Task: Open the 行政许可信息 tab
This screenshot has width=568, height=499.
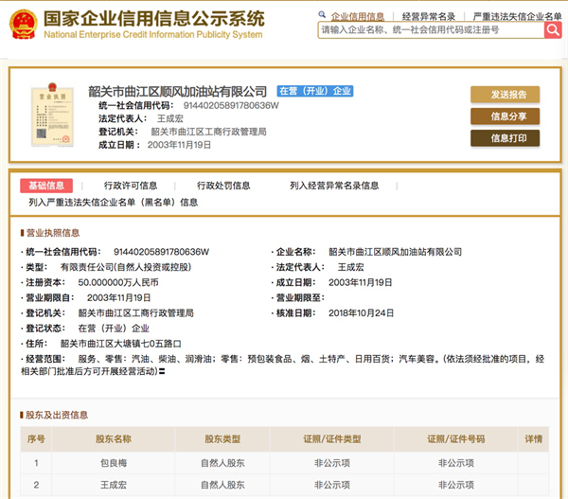Action: (131, 186)
